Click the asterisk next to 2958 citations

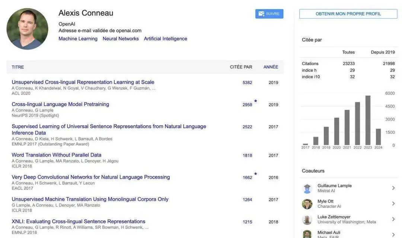click(256, 101)
